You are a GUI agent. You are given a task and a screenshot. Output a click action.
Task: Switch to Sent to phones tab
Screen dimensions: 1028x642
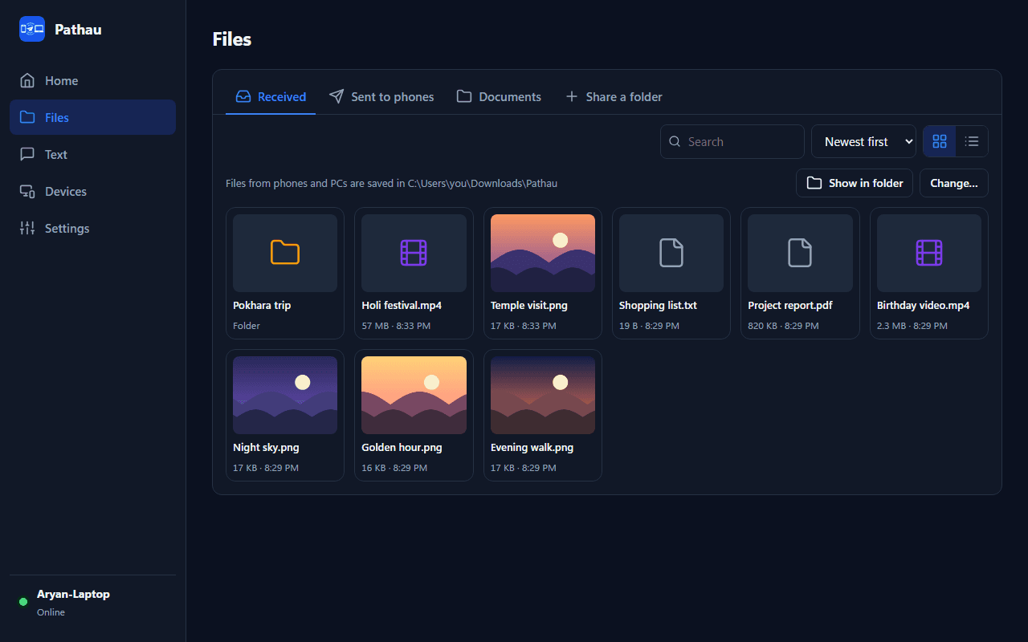[x=381, y=96]
